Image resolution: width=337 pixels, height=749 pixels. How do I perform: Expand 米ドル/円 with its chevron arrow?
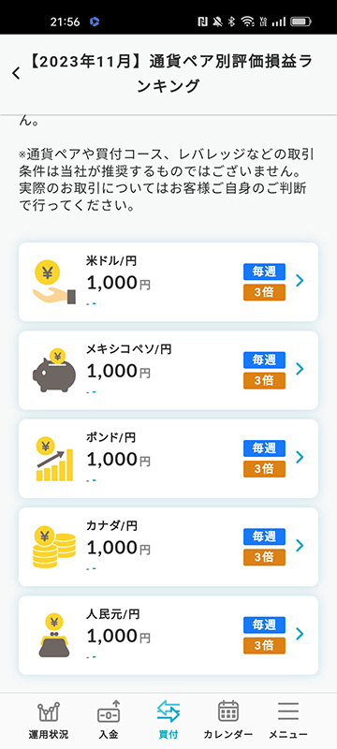pyautogui.click(x=300, y=281)
